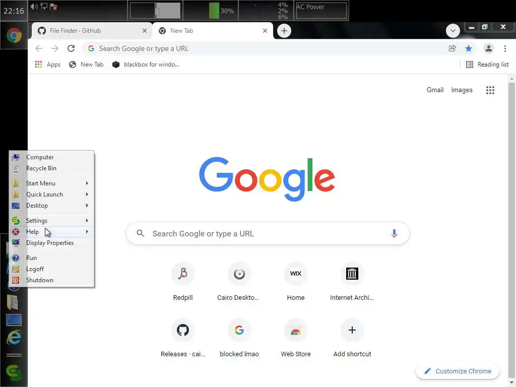
Task: Expand the Desktop submenu
Action: pos(51,206)
